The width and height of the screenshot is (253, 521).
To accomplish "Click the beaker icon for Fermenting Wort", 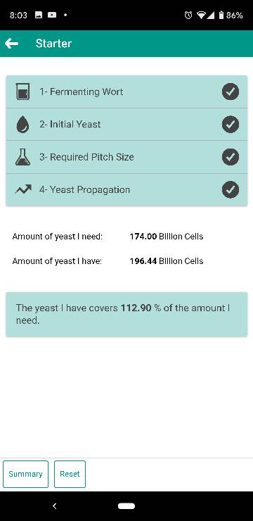I will [x=23, y=92].
